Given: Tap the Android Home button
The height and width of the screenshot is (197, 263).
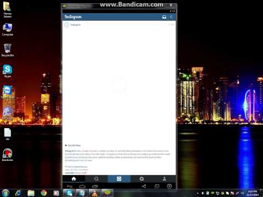Looking at the screenshot, I should (82, 186).
